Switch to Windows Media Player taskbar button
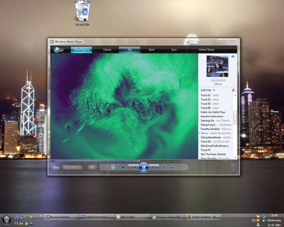This screenshot has width=284, height=227. pyautogui.click(x=168, y=217)
